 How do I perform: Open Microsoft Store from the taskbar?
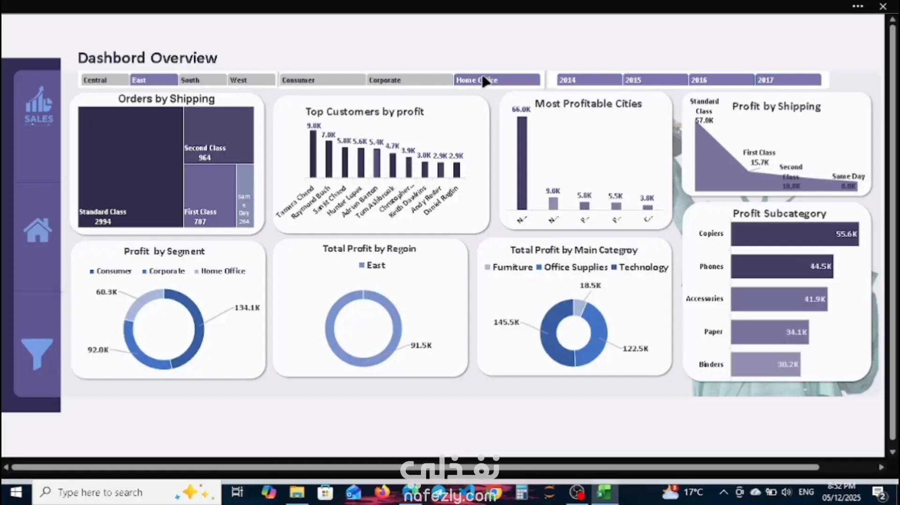(325, 492)
